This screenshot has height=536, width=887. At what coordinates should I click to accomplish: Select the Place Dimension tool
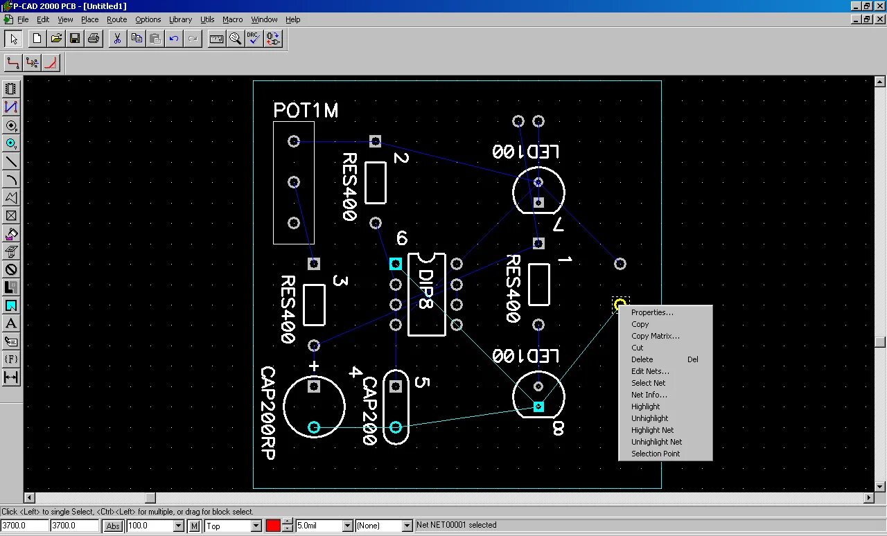click(x=11, y=377)
